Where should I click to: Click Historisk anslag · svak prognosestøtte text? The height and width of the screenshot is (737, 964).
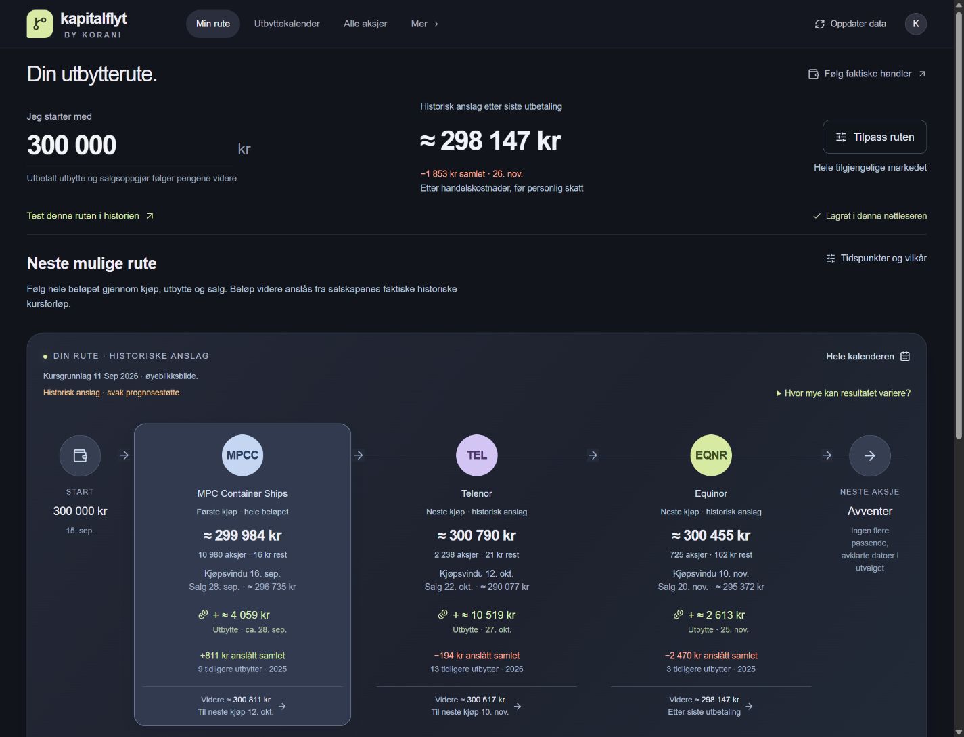(111, 393)
